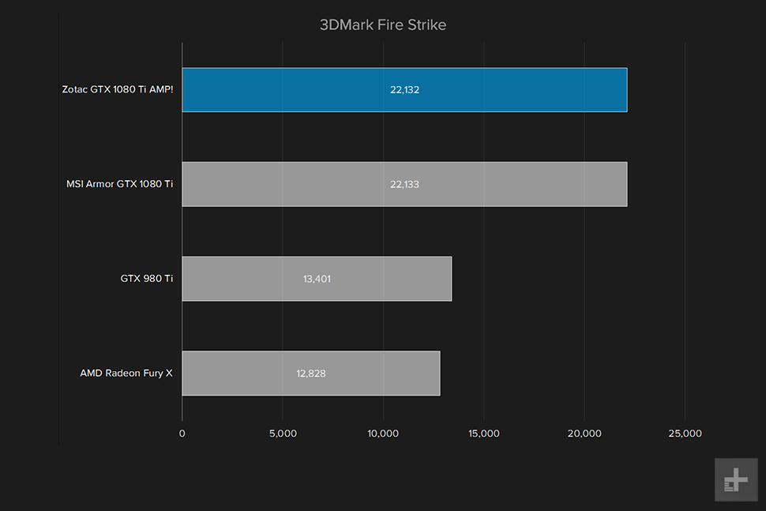The image size is (766, 511).
Task: Click the plus logo icon in the corner
Action: click(736, 479)
